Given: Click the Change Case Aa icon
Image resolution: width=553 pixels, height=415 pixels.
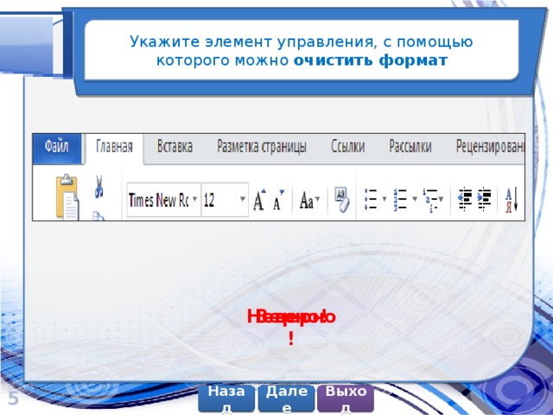Looking at the screenshot, I should pyautogui.click(x=307, y=201).
